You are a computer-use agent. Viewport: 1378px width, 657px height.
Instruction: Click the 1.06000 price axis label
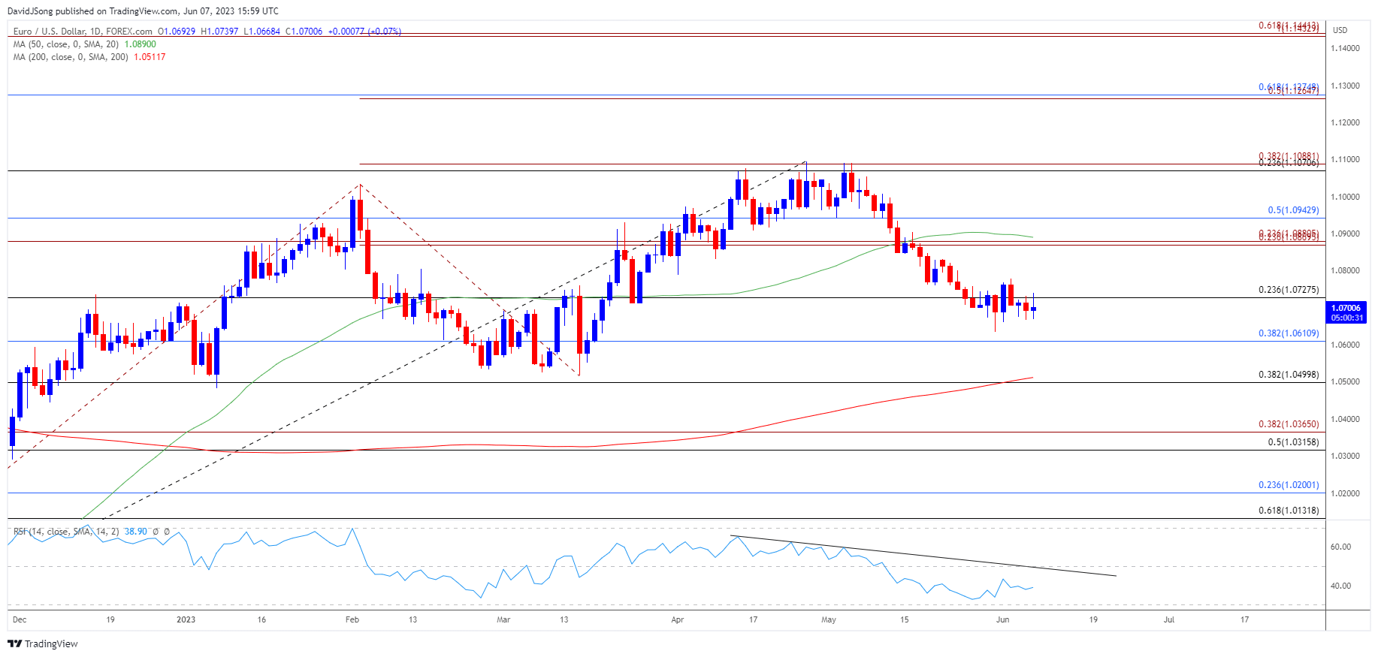click(1345, 345)
